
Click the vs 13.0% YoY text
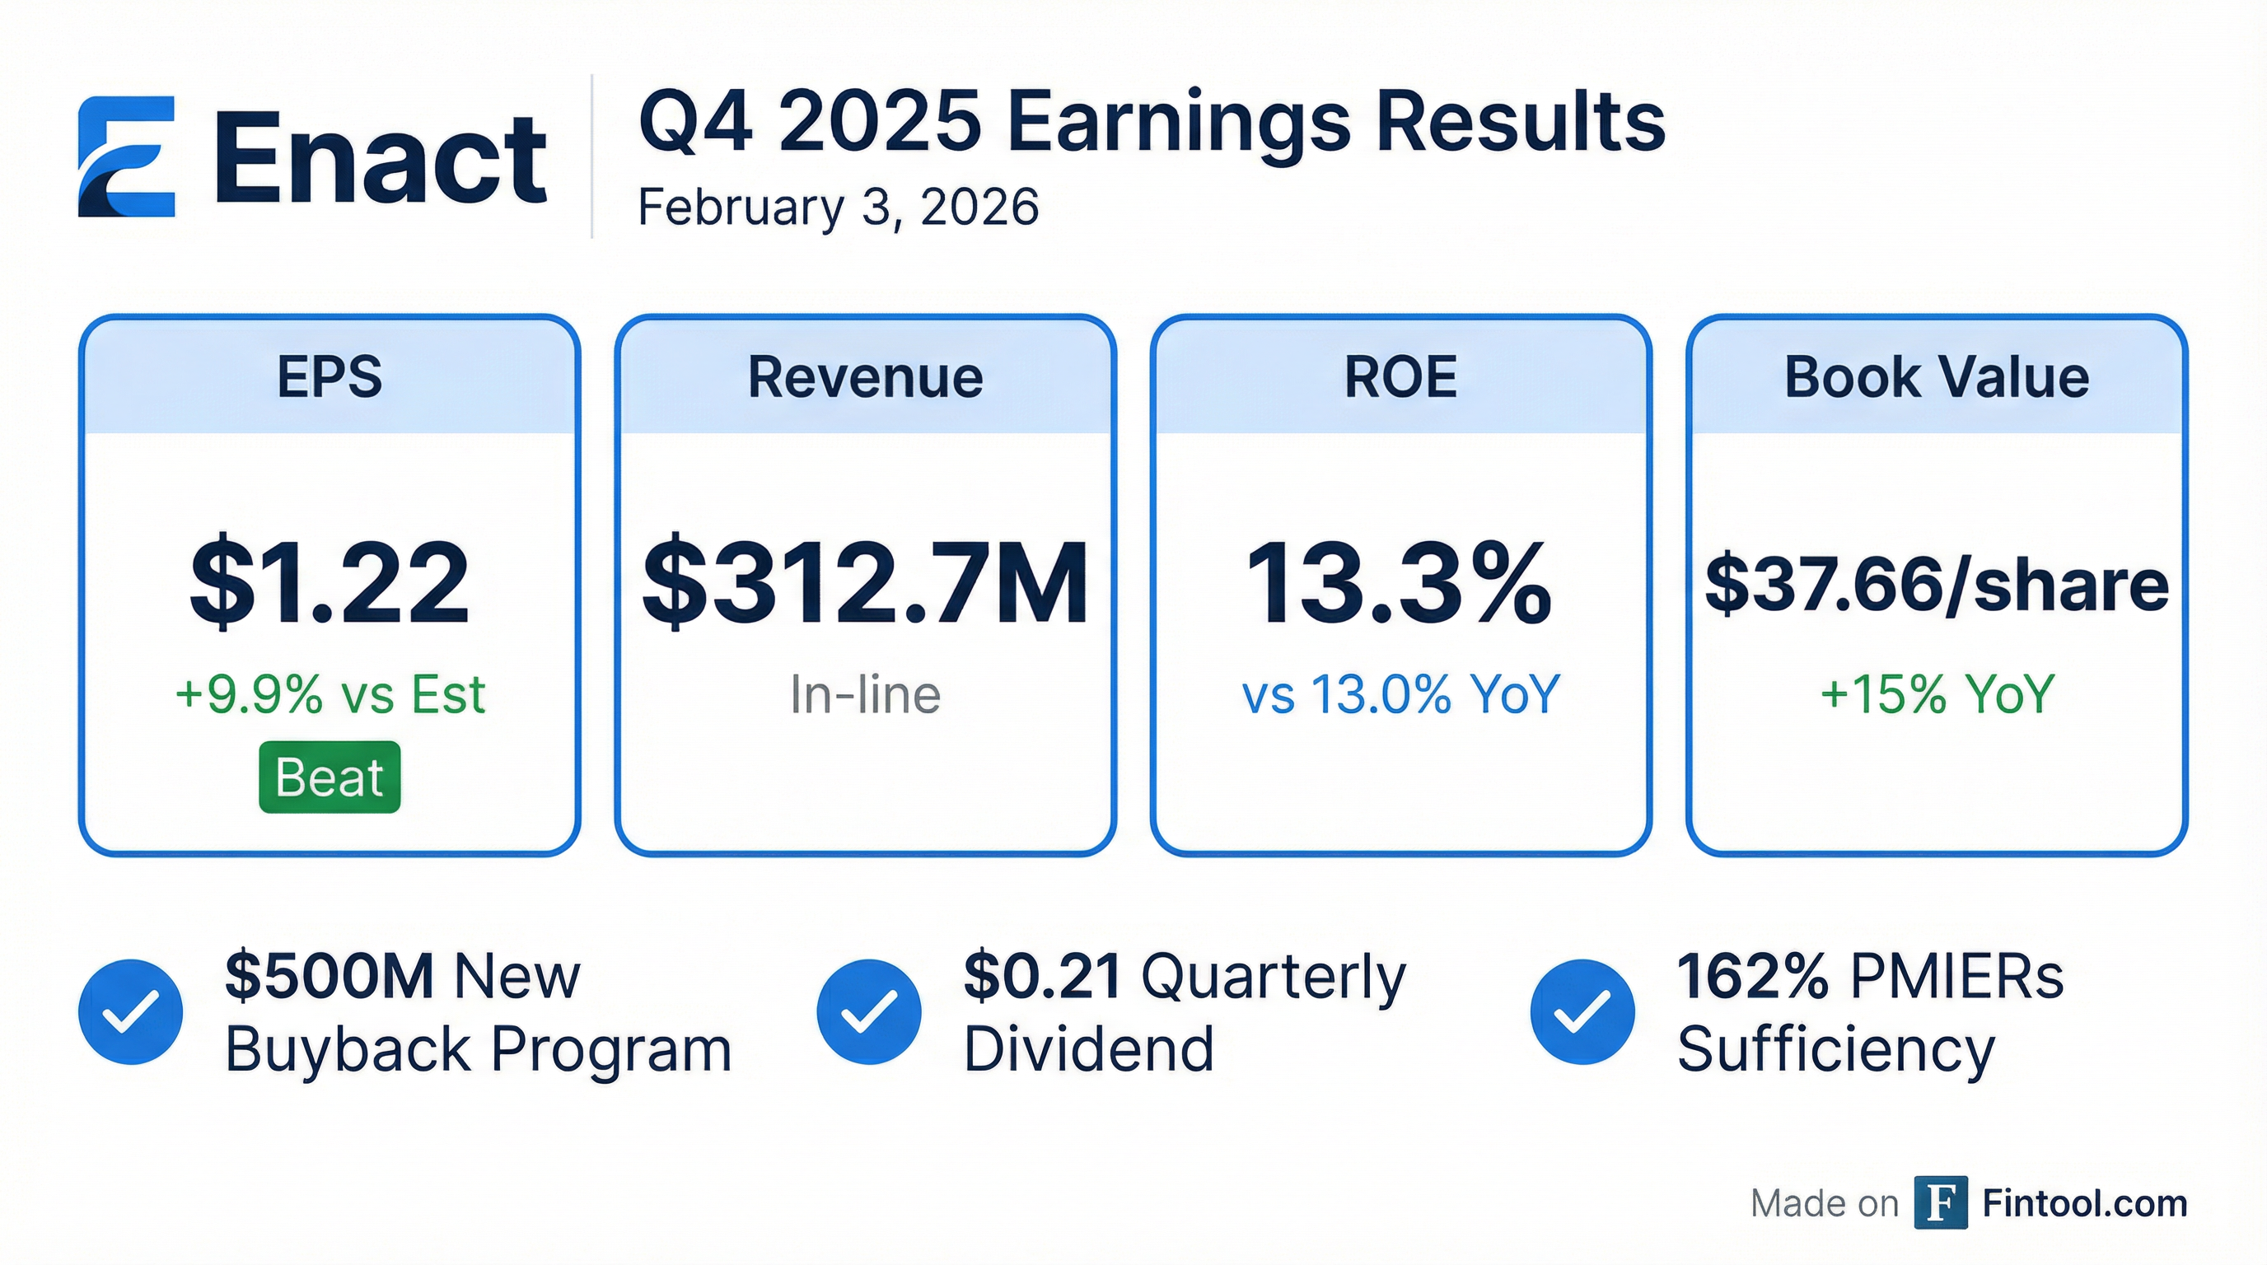pyautogui.click(x=1400, y=694)
